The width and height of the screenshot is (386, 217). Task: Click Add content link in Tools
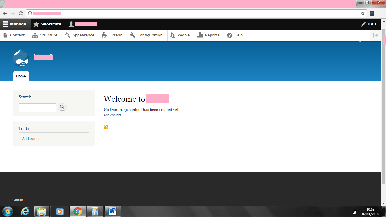32,138
